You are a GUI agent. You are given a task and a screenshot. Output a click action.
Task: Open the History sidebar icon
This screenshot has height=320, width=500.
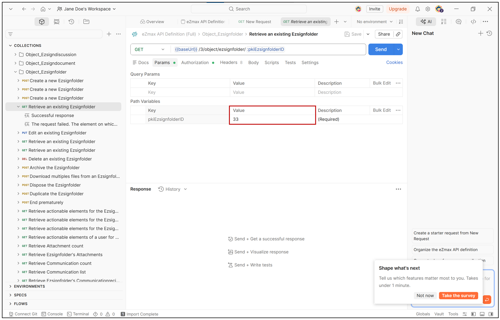click(71, 22)
